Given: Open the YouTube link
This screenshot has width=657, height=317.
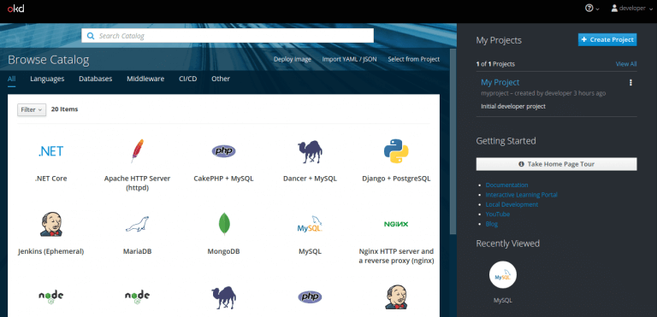Looking at the screenshot, I should 497,214.
